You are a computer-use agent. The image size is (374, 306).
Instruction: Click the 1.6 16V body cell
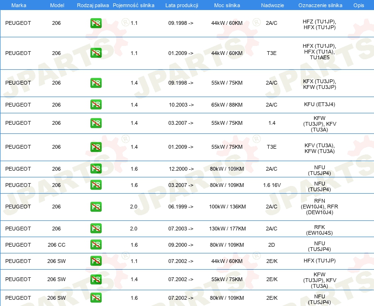(272, 185)
